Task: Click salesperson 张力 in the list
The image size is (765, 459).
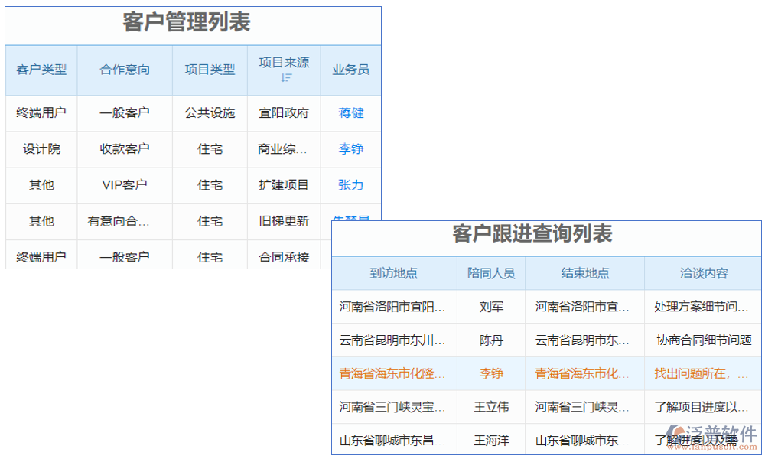Action: pyautogui.click(x=350, y=185)
